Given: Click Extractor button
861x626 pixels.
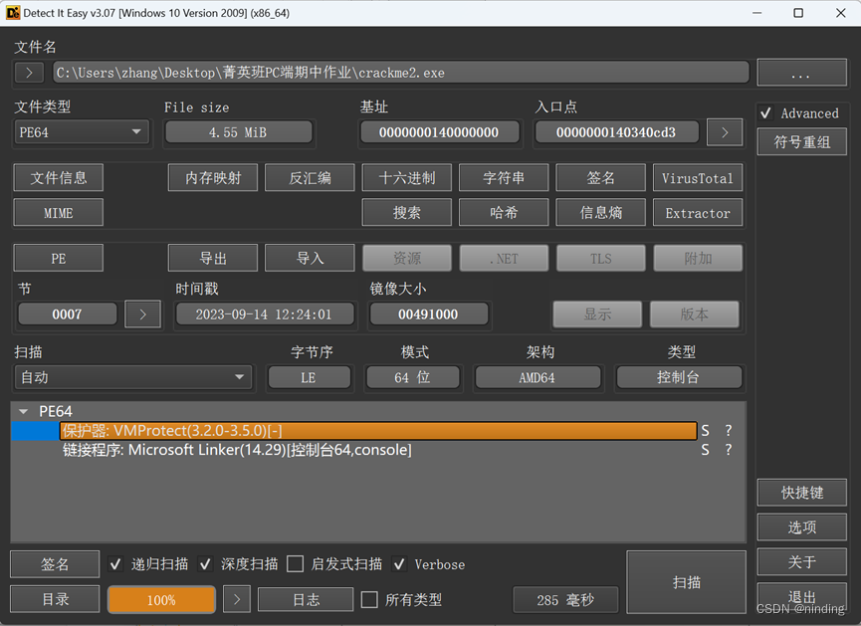Looking at the screenshot, I should tap(698, 213).
